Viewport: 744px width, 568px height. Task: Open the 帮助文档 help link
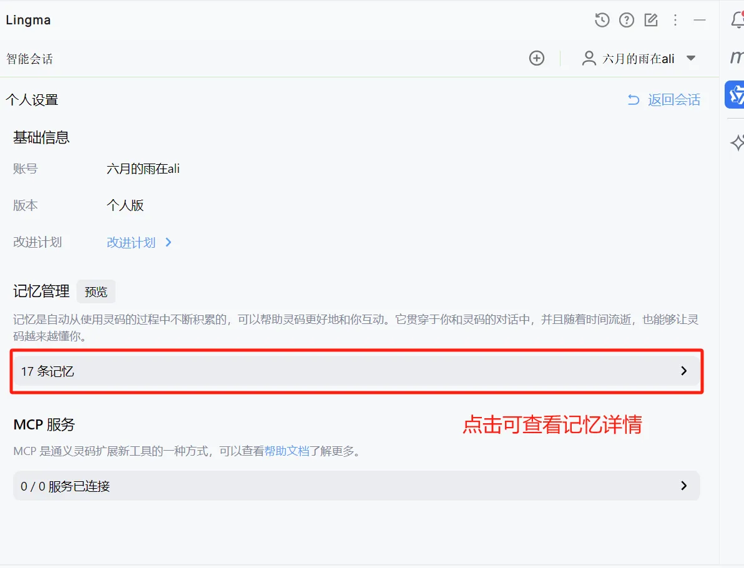click(x=286, y=451)
